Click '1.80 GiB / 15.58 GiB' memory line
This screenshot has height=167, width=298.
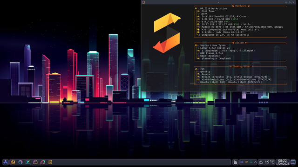[x=220, y=19]
